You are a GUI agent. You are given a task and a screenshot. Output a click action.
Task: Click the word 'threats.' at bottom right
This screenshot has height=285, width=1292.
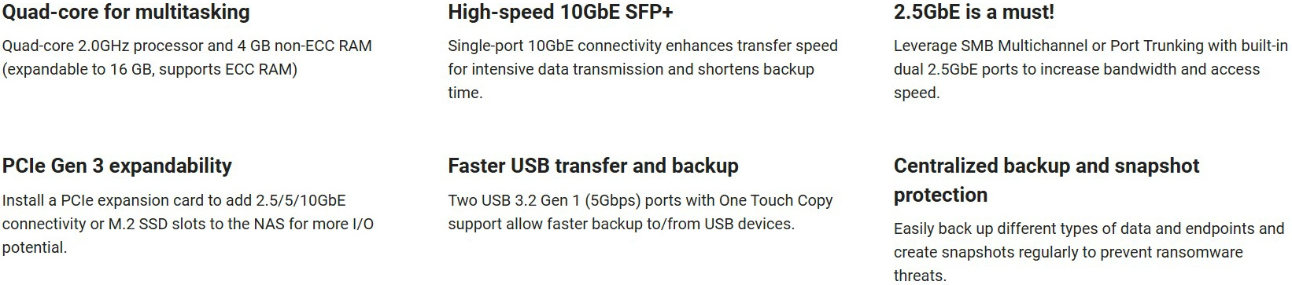(x=920, y=276)
